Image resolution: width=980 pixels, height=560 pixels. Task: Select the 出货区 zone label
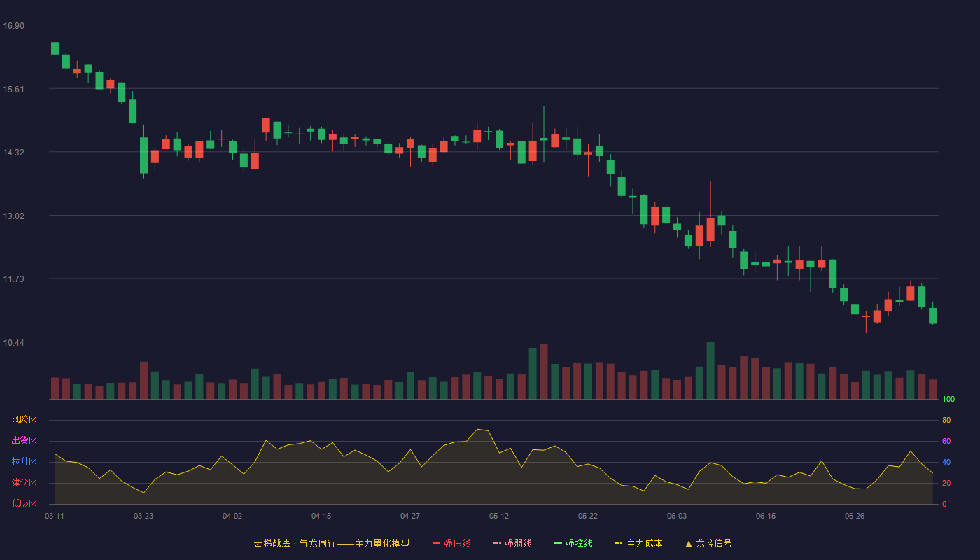coord(24,441)
